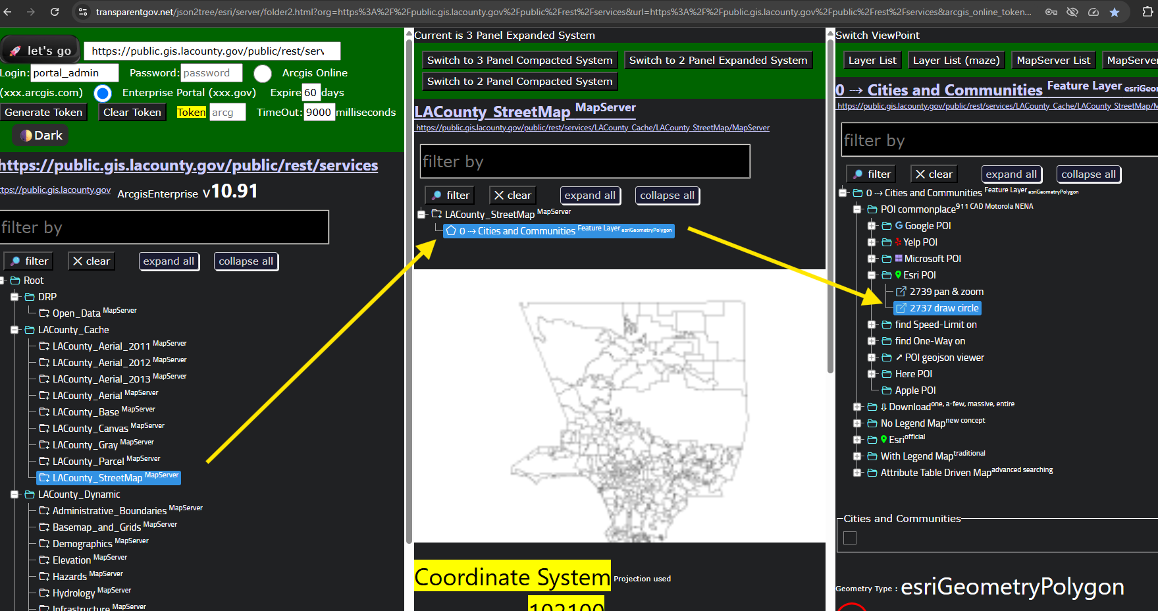Click the Generate Token button
The width and height of the screenshot is (1158, 611).
pos(43,113)
